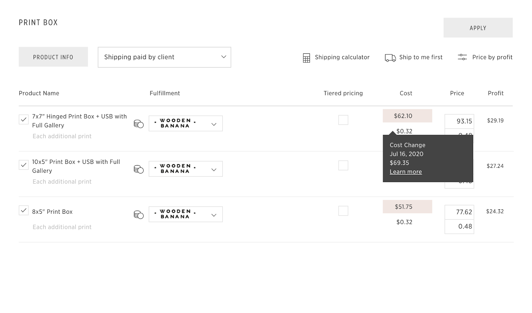
Task: Click coins icon beside 8x5" Print Box
Action: tap(139, 215)
